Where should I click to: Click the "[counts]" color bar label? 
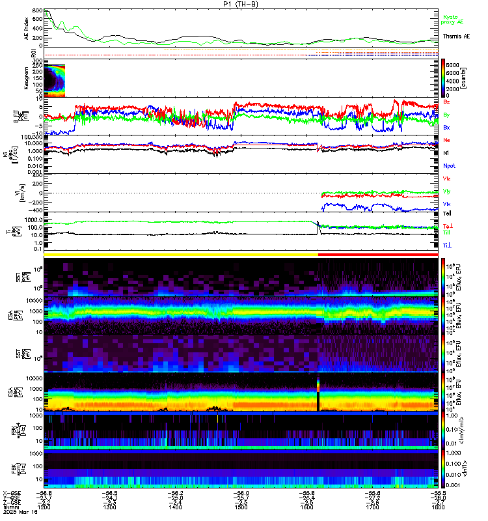click(463, 78)
